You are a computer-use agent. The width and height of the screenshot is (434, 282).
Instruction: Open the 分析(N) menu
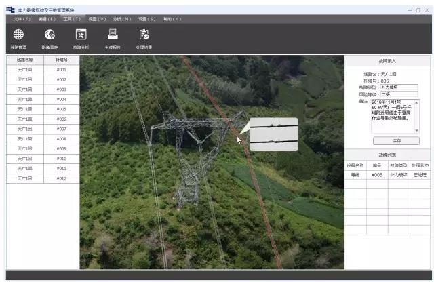point(122,19)
